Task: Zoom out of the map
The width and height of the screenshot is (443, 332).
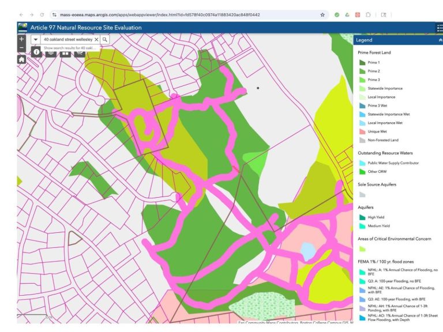Action: (x=22, y=48)
